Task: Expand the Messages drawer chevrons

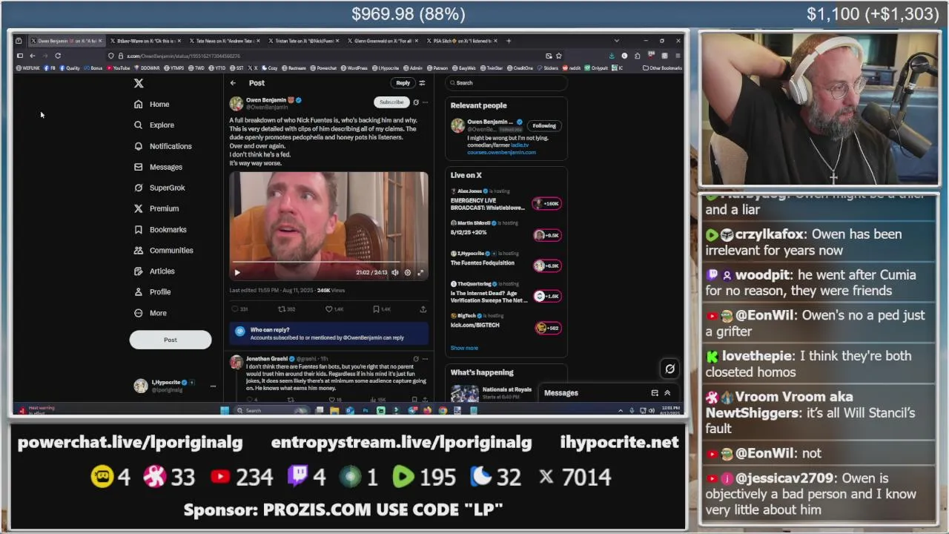Action: pos(667,393)
